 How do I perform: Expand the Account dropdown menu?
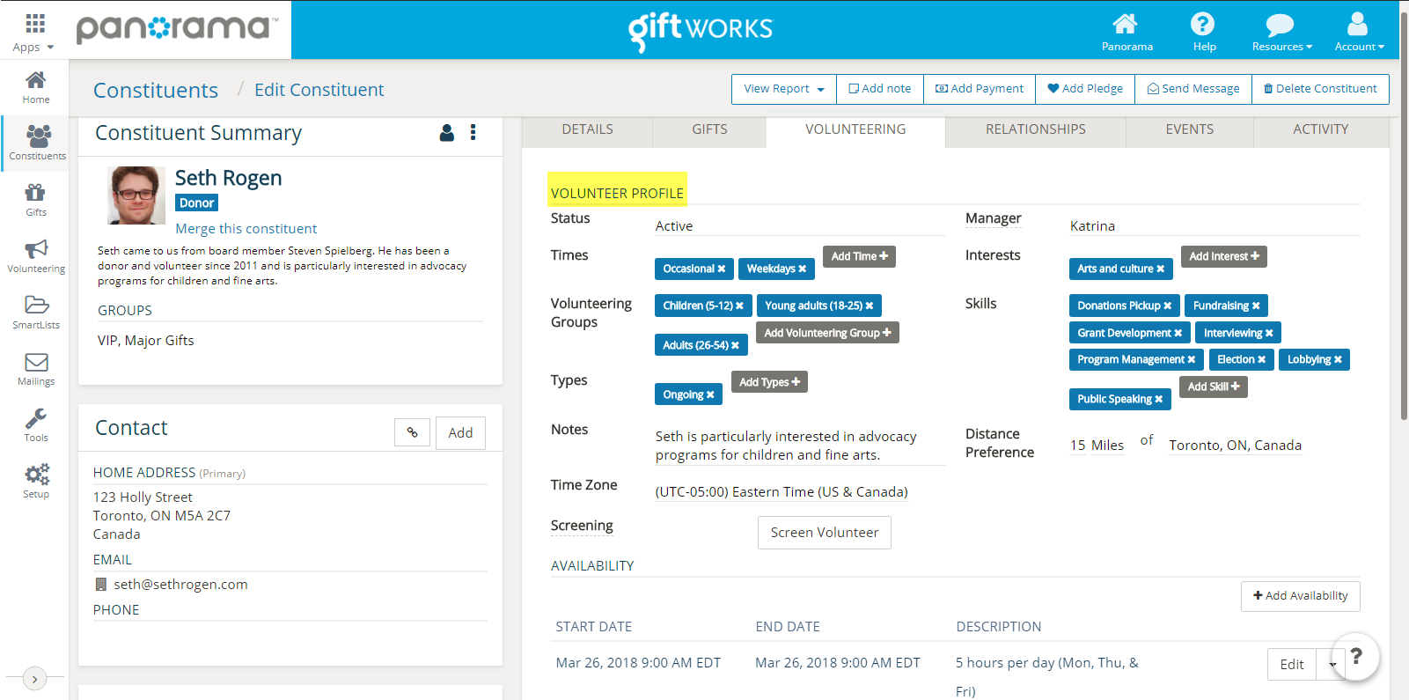tap(1358, 32)
